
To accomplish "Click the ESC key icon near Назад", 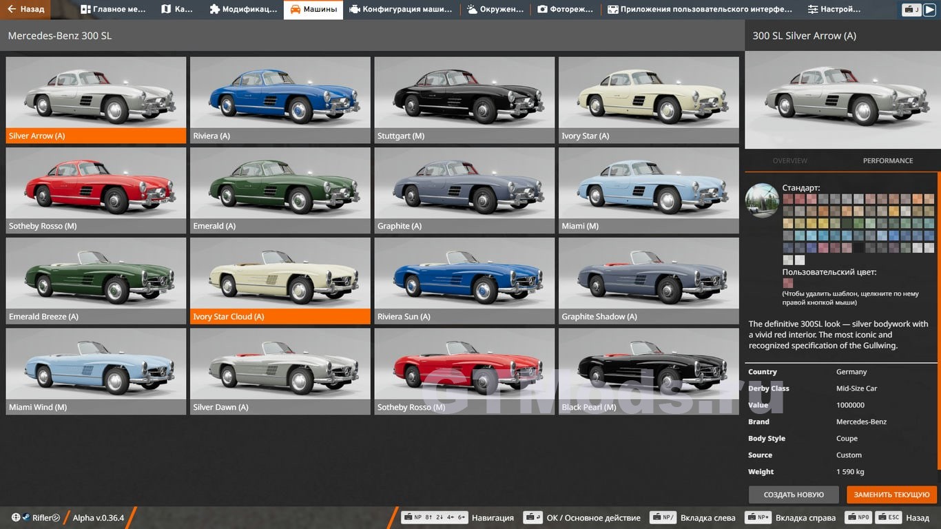I will coord(890,517).
